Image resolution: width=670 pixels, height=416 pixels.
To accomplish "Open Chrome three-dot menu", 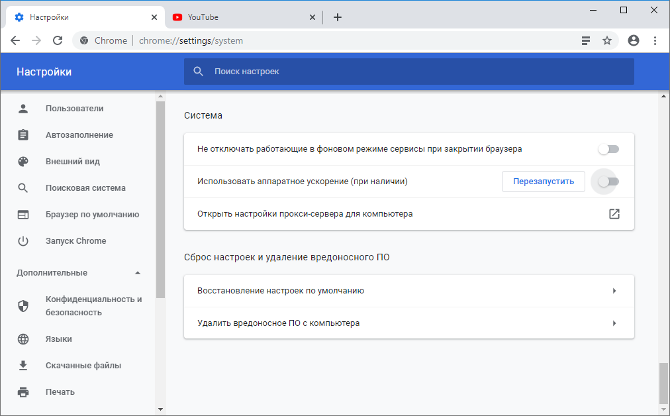I will [x=655, y=40].
